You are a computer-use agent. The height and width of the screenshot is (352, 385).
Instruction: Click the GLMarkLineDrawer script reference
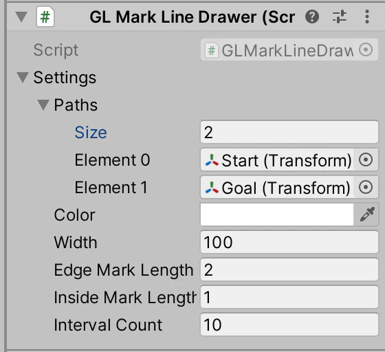[278, 49]
